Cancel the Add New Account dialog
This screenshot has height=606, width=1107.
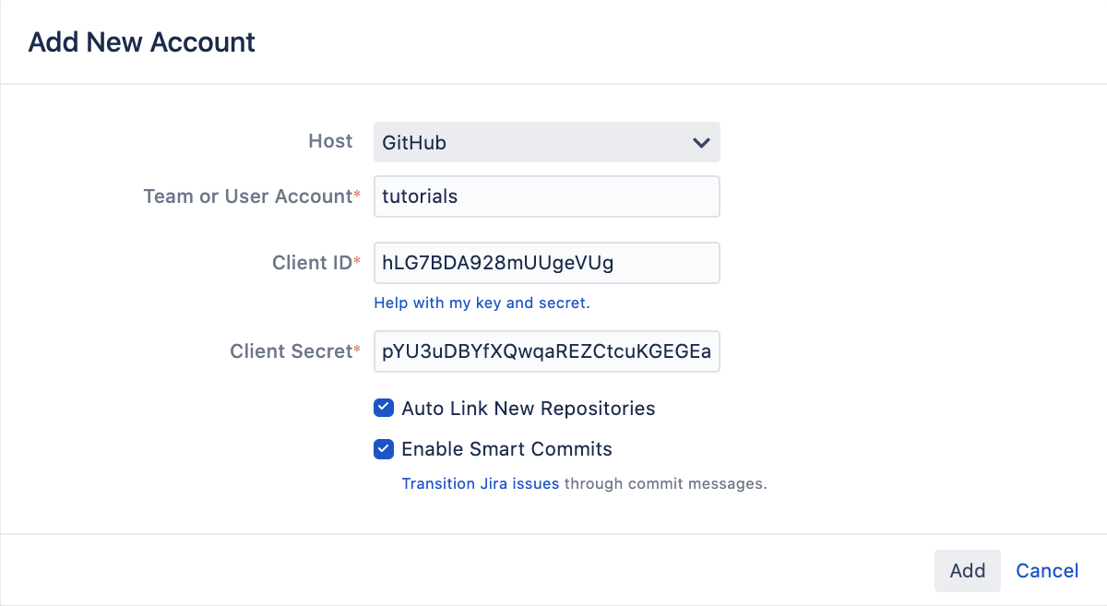(1047, 571)
